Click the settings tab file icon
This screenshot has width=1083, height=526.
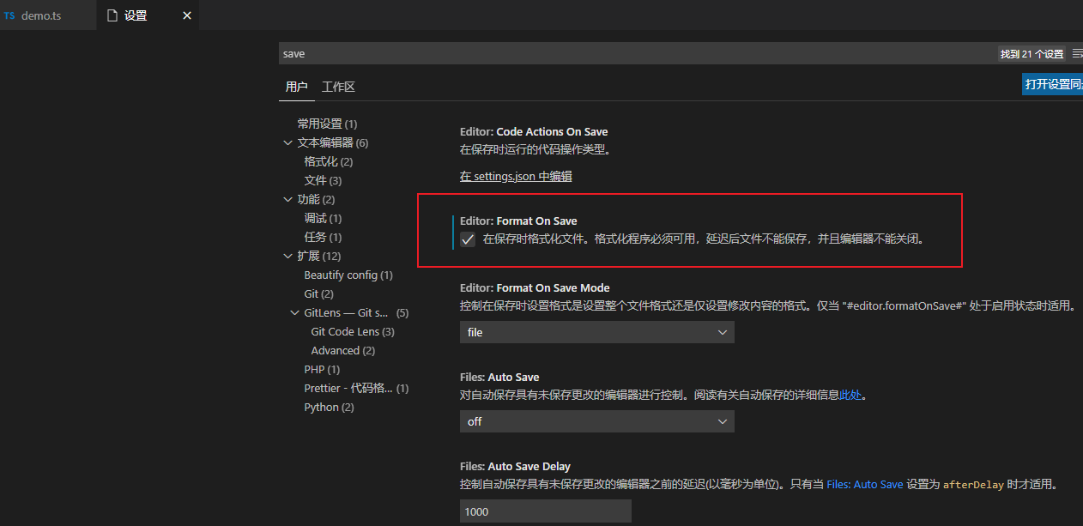tap(112, 15)
